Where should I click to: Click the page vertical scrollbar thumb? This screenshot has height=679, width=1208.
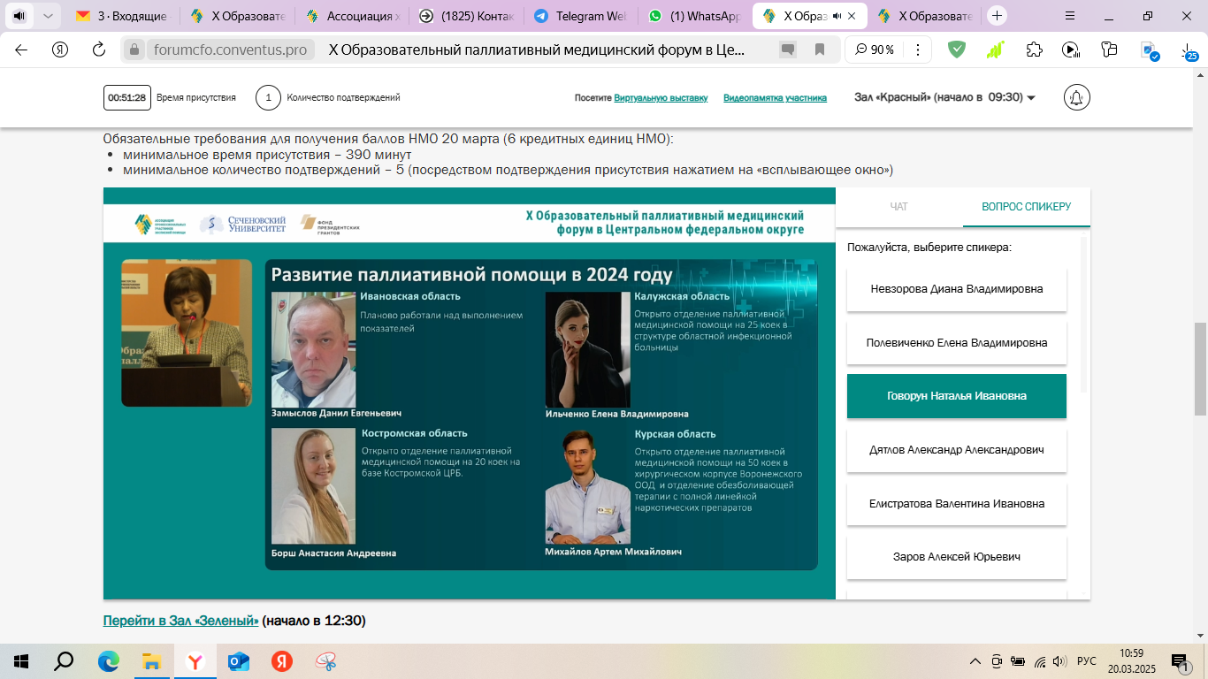pos(1200,369)
